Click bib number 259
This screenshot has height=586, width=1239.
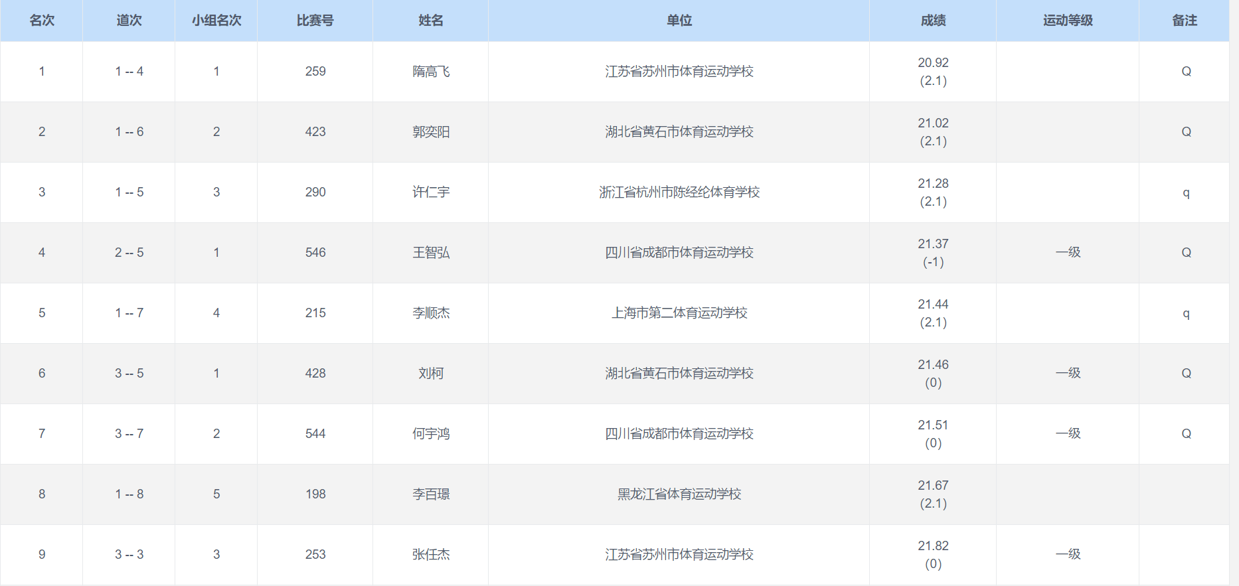[x=315, y=72]
